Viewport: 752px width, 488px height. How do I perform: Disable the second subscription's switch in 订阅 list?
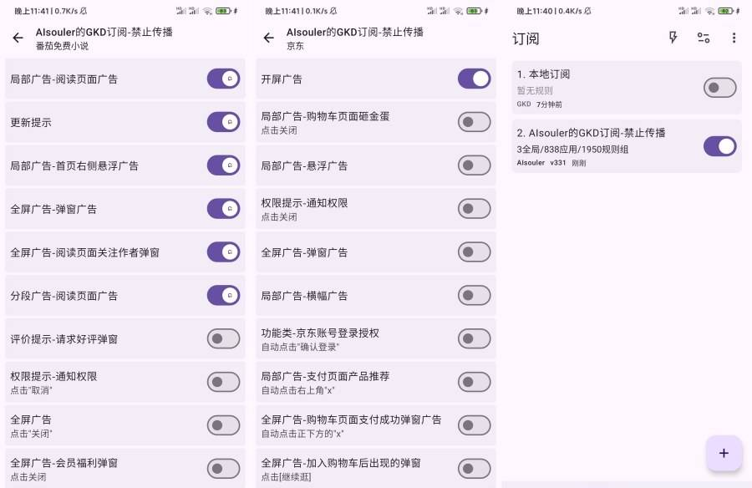click(x=719, y=146)
